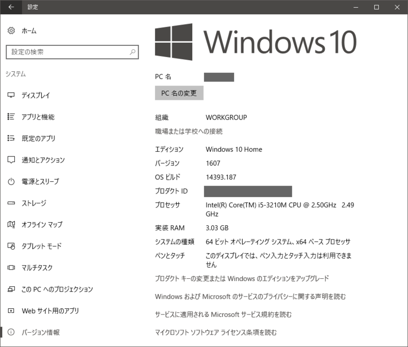The height and width of the screenshot is (347, 408).
Task: Click the Intel Core i5-3210M processor text
Action: [x=279, y=209]
